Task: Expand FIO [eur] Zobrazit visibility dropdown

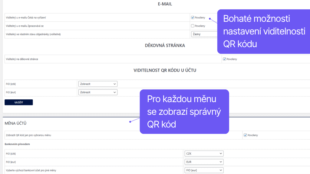Action: (98, 92)
